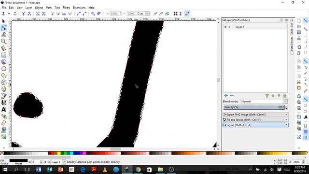Toggle Layer 1 lock icon
Screen dimensions: 309x174
229,27
